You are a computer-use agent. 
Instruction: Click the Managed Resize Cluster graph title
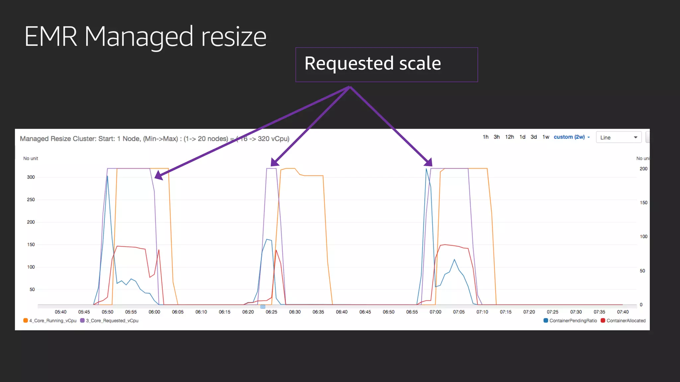tap(154, 139)
